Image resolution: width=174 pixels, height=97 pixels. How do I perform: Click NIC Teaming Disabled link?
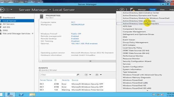(x=75, y=41)
